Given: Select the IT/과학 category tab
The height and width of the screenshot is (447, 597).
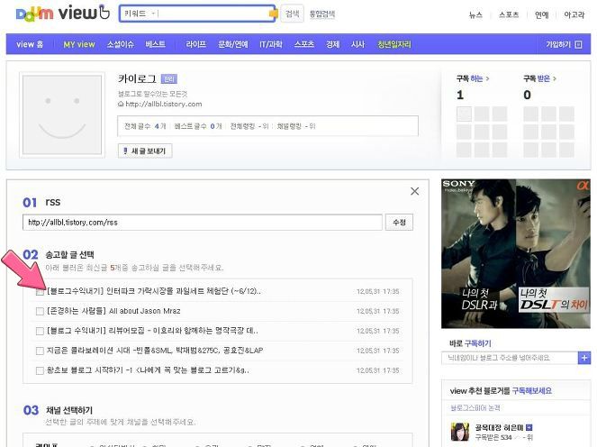Looking at the screenshot, I should [271, 44].
